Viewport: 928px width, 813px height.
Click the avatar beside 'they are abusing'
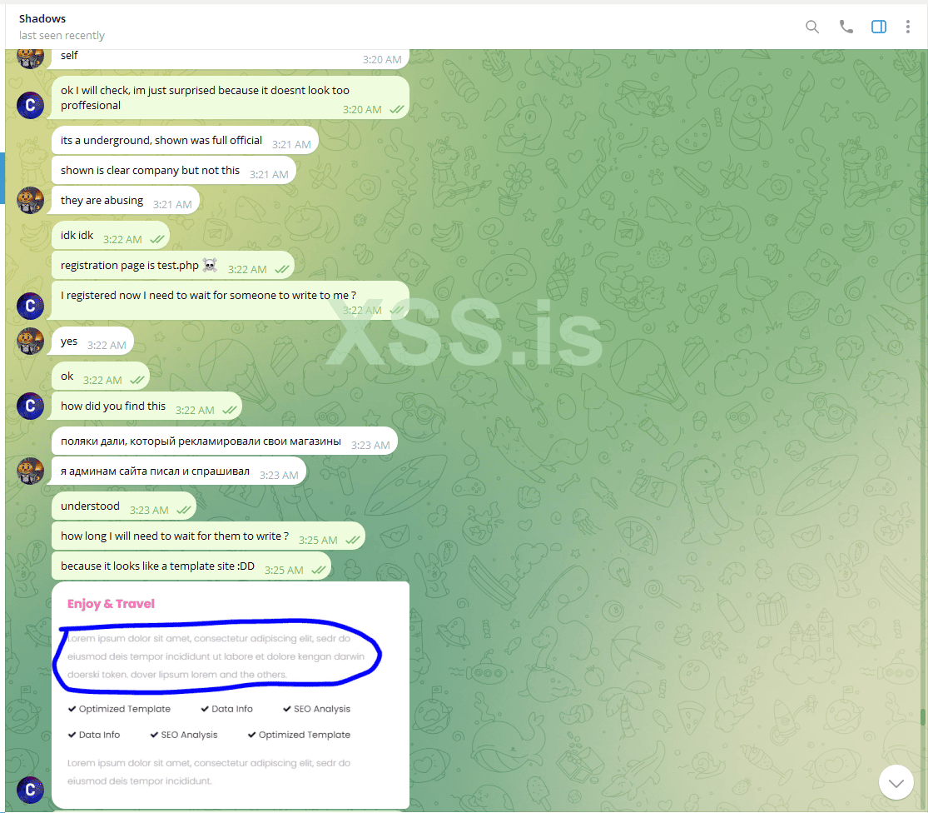click(x=30, y=200)
